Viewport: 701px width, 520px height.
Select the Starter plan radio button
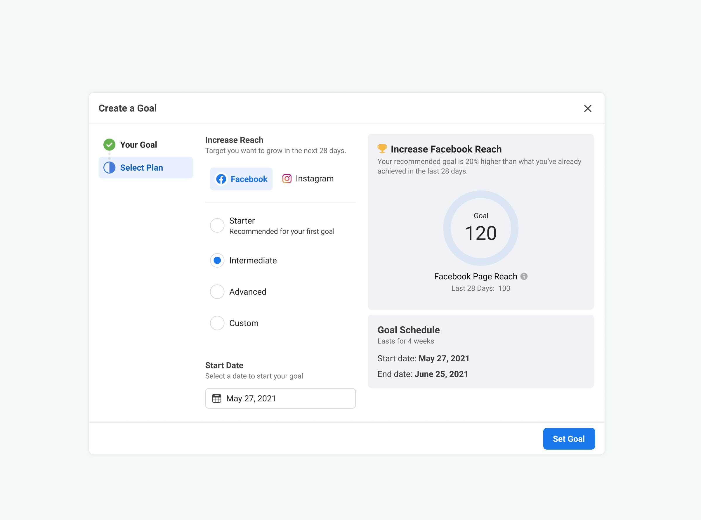coord(217,225)
